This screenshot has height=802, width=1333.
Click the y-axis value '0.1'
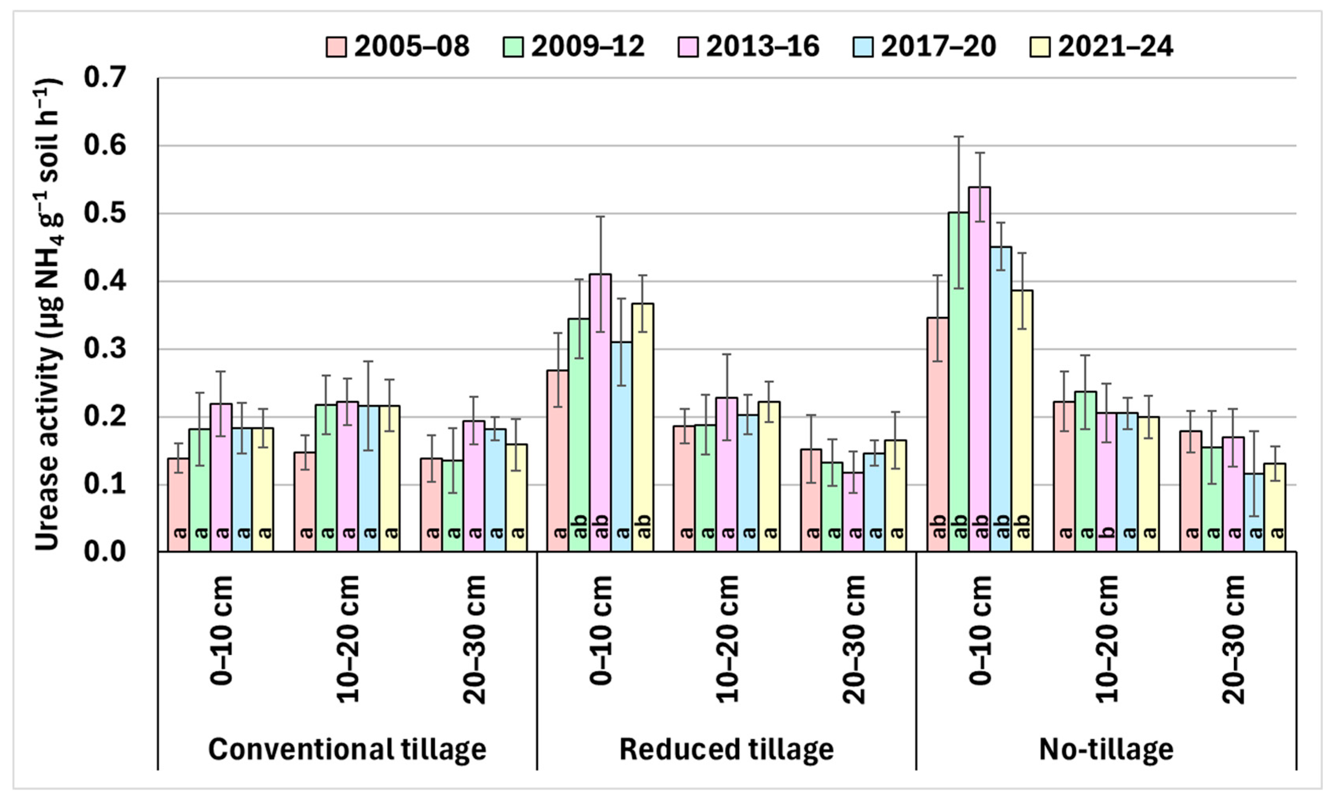pyautogui.click(x=105, y=485)
